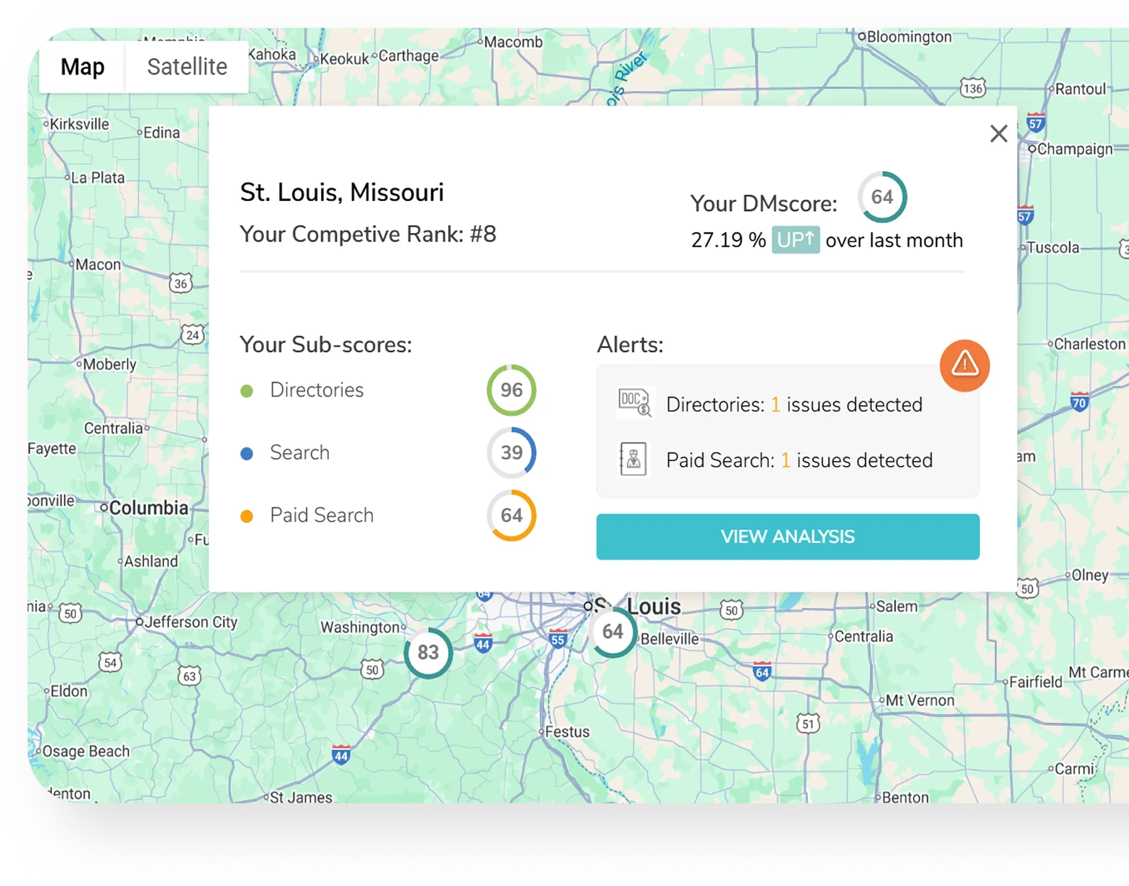Image resolution: width=1129 pixels, height=886 pixels.
Task: Click the Directories document alert icon
Action: pos(634,403)
